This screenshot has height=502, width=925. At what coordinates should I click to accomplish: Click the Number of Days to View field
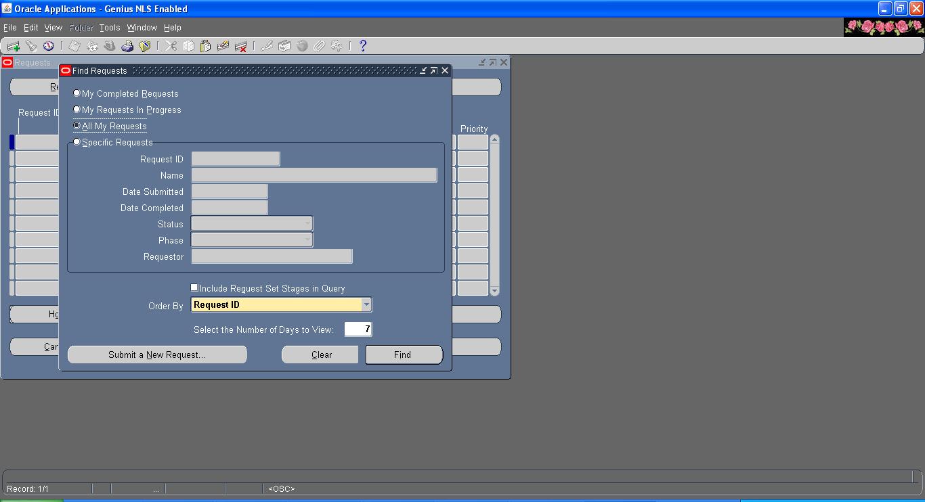[358, 329]
